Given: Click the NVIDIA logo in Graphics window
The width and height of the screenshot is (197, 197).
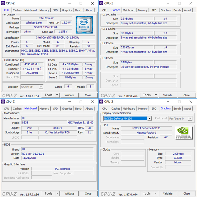Looking at the screenshot, I should tap(184, 133).
